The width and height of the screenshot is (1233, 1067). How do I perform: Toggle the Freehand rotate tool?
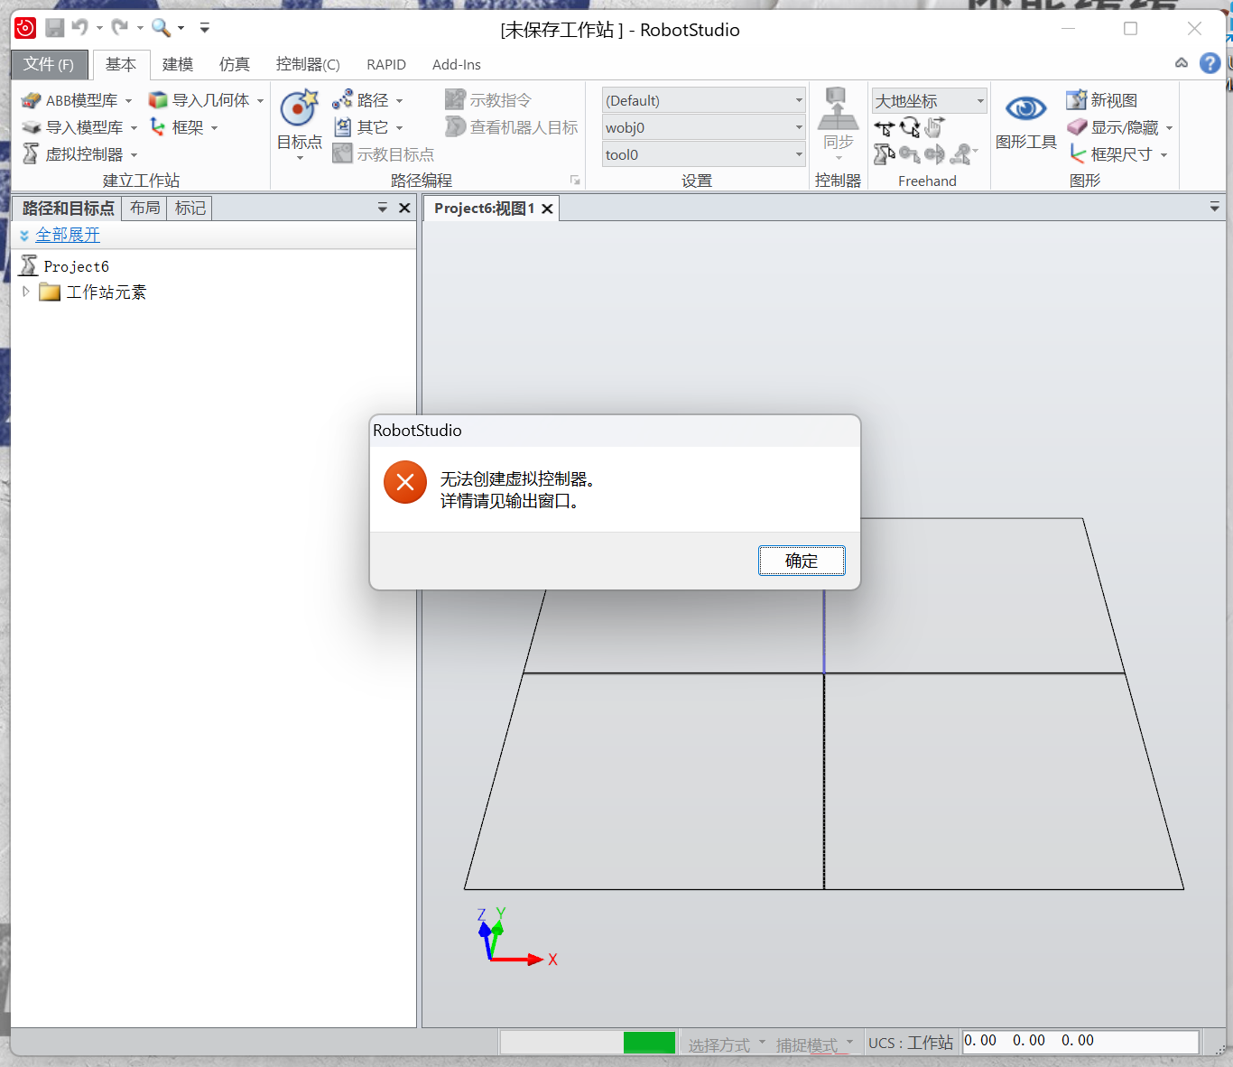click(909, 128)
